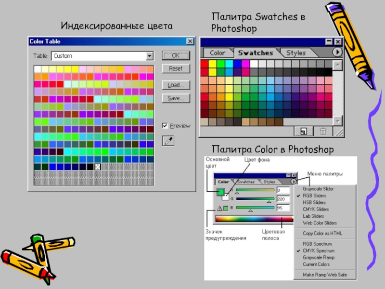Switch to the Color tab in Swatches window
Viewport: 385px width, 289px height.
tap(218, 53)
